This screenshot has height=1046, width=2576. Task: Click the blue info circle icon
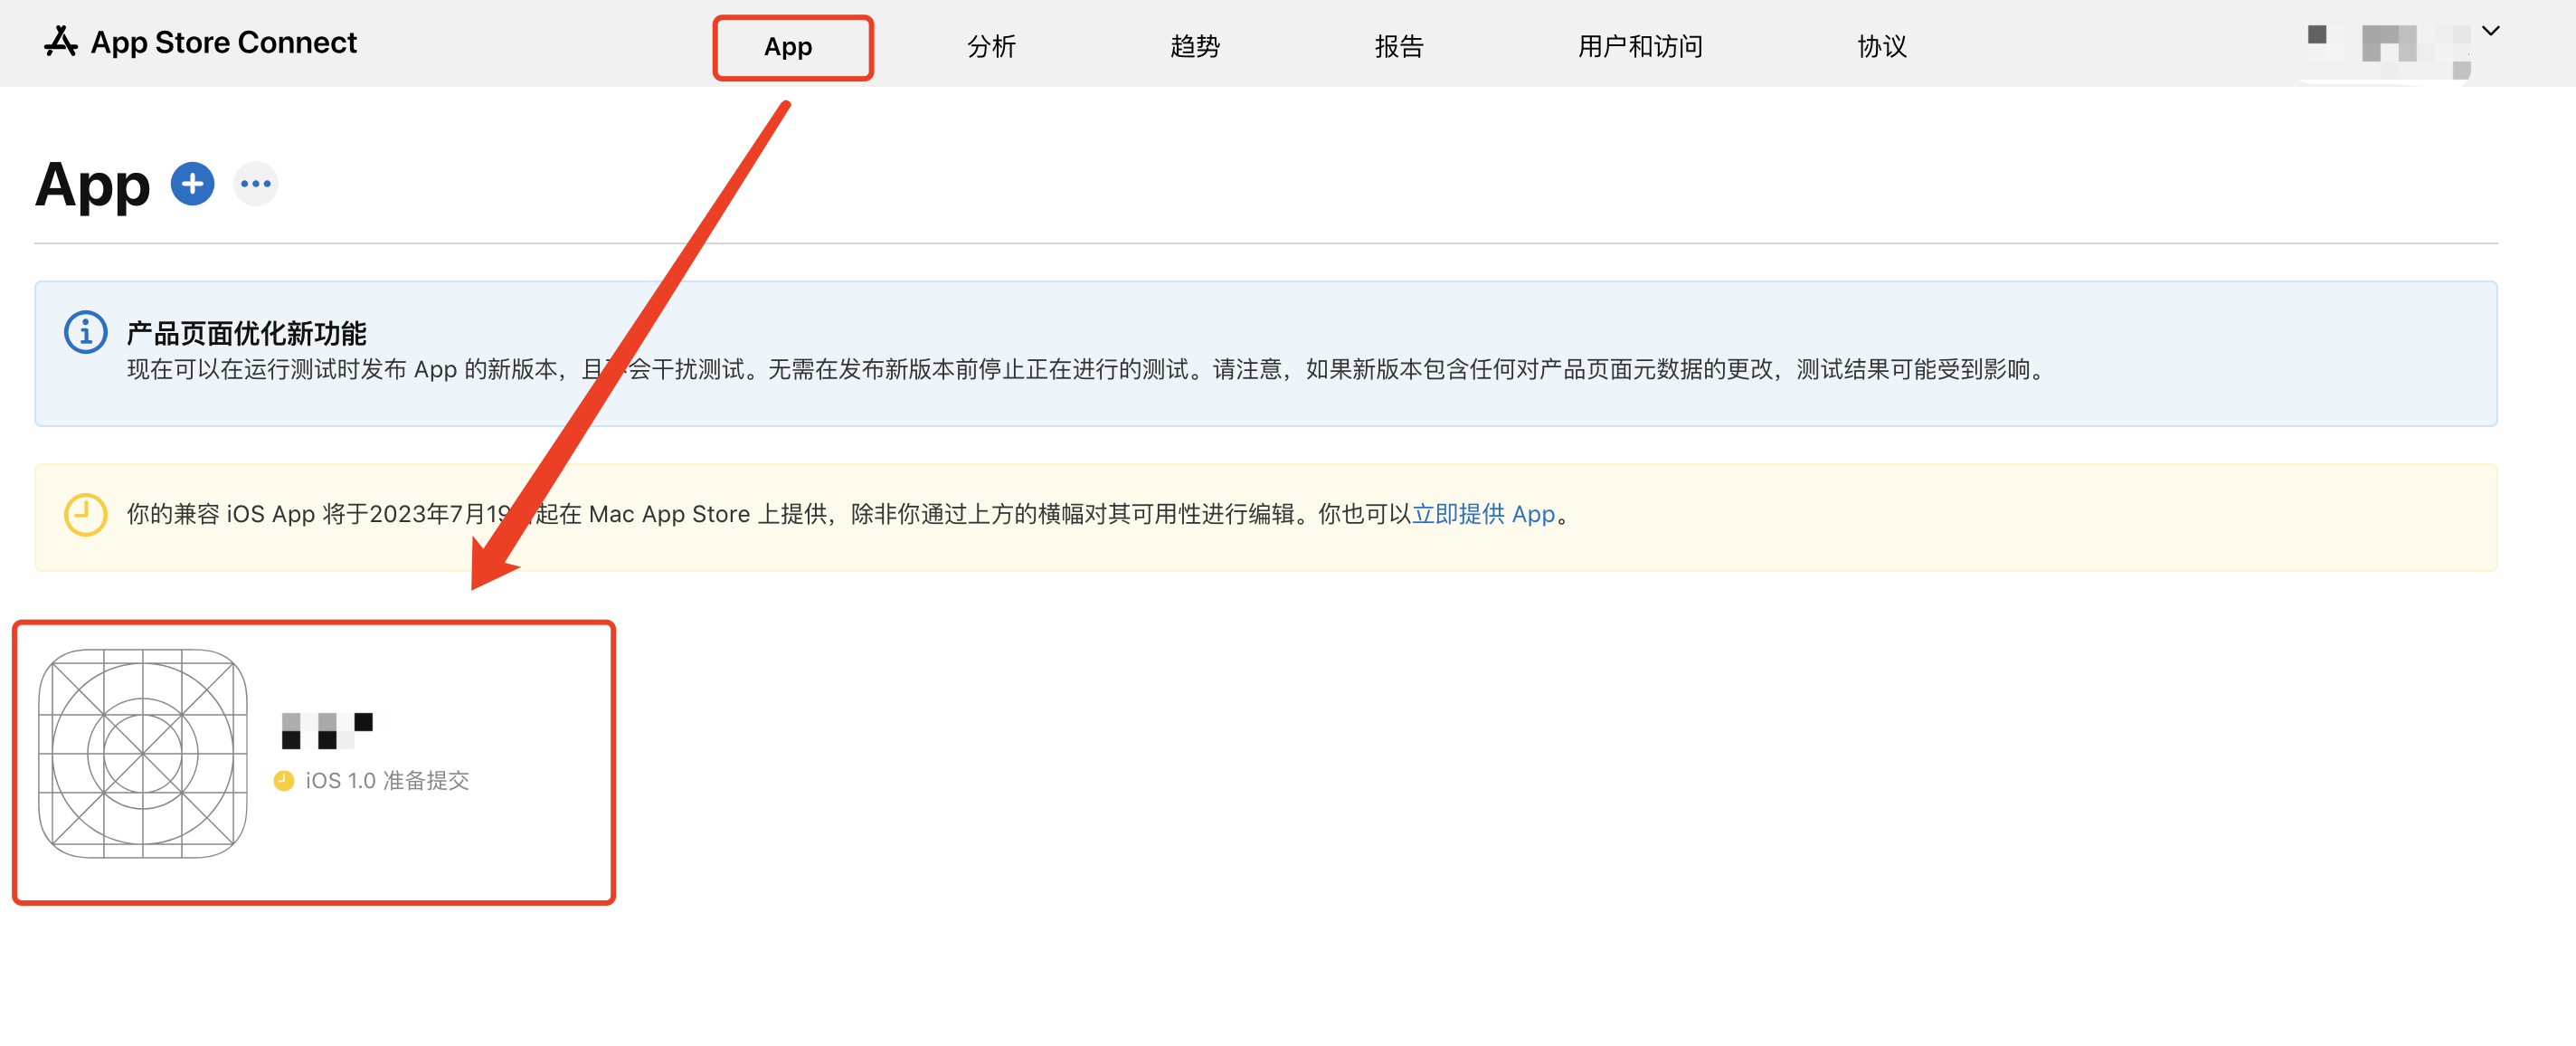coord(86,332)
